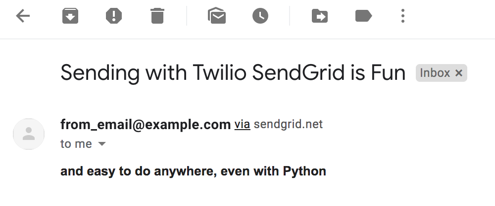Click the sendgrid.net domain text

pyautogui.click(x=288, y=124)
